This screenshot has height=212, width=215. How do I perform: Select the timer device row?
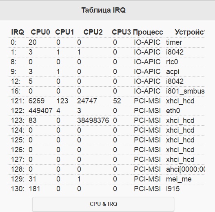click(106, 42)
